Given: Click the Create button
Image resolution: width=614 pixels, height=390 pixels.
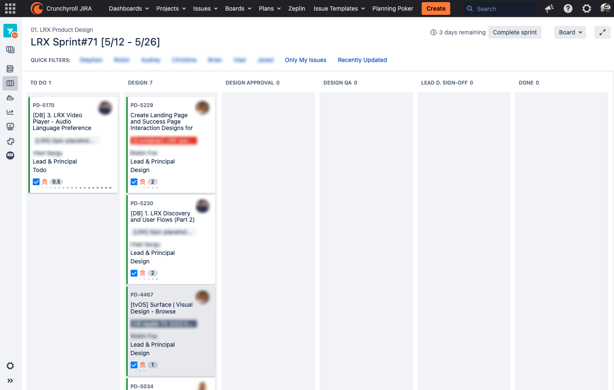Looking at the screenshot, I should point(436,8).
